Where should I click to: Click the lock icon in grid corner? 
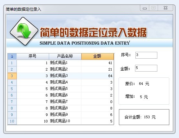(x=12, y=56)
